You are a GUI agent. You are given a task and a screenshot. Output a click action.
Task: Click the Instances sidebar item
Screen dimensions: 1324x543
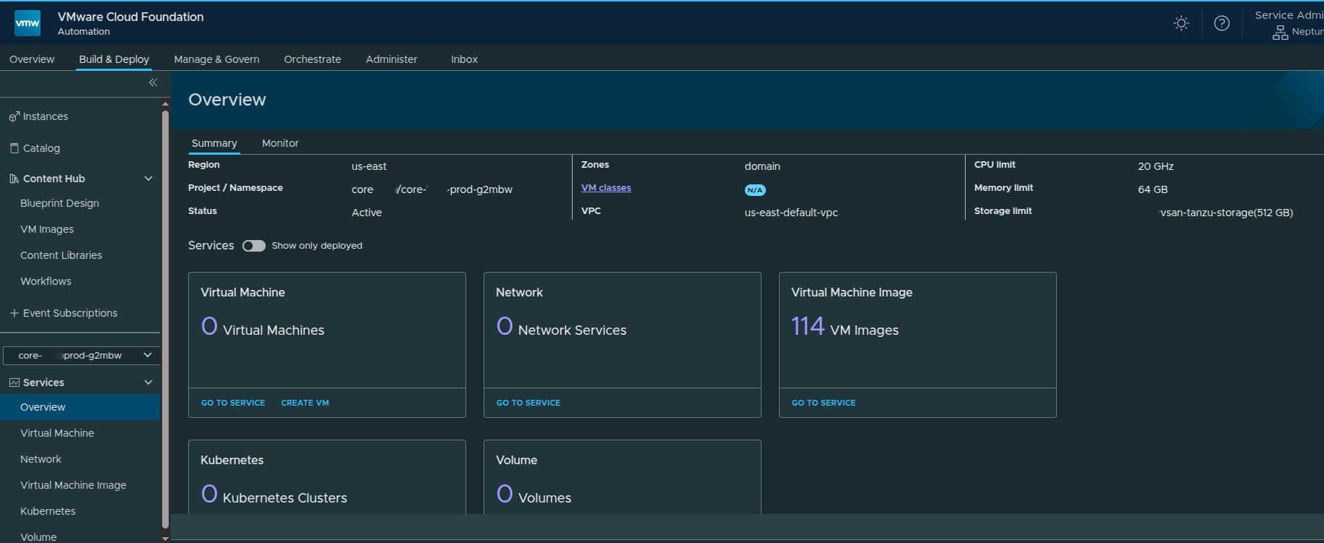click(45, 116)
